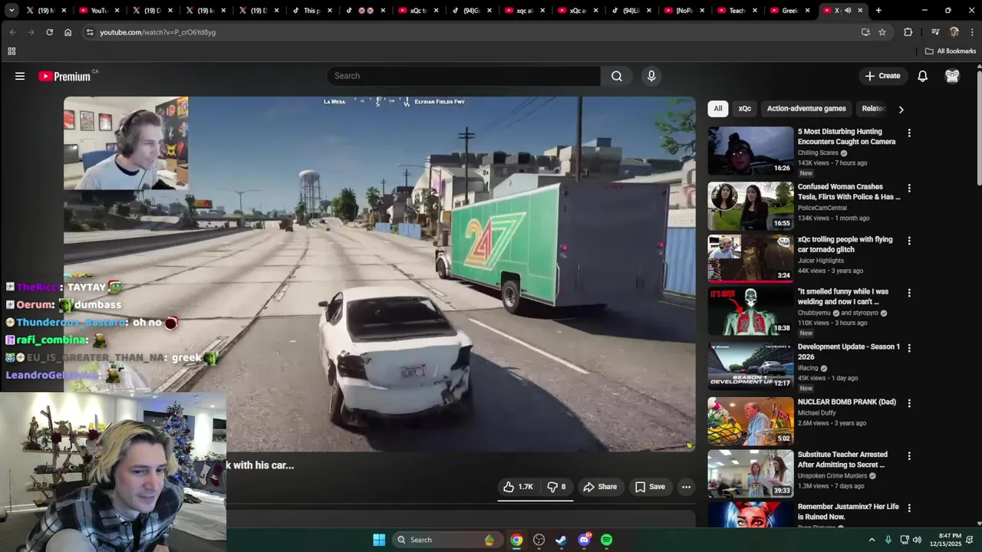
Task: Open Michael Duffy channel link
Action: (x=816, y=413)
